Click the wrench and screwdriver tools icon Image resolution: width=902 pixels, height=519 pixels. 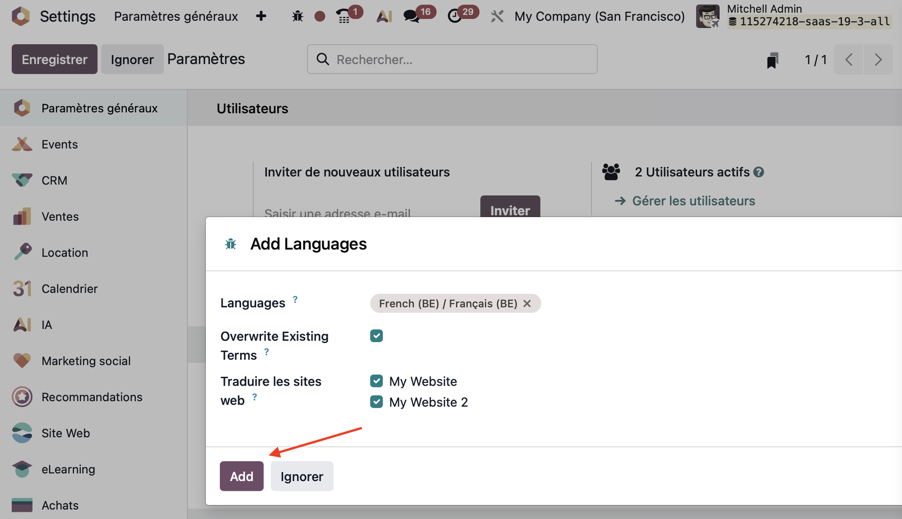coord(497,16)
